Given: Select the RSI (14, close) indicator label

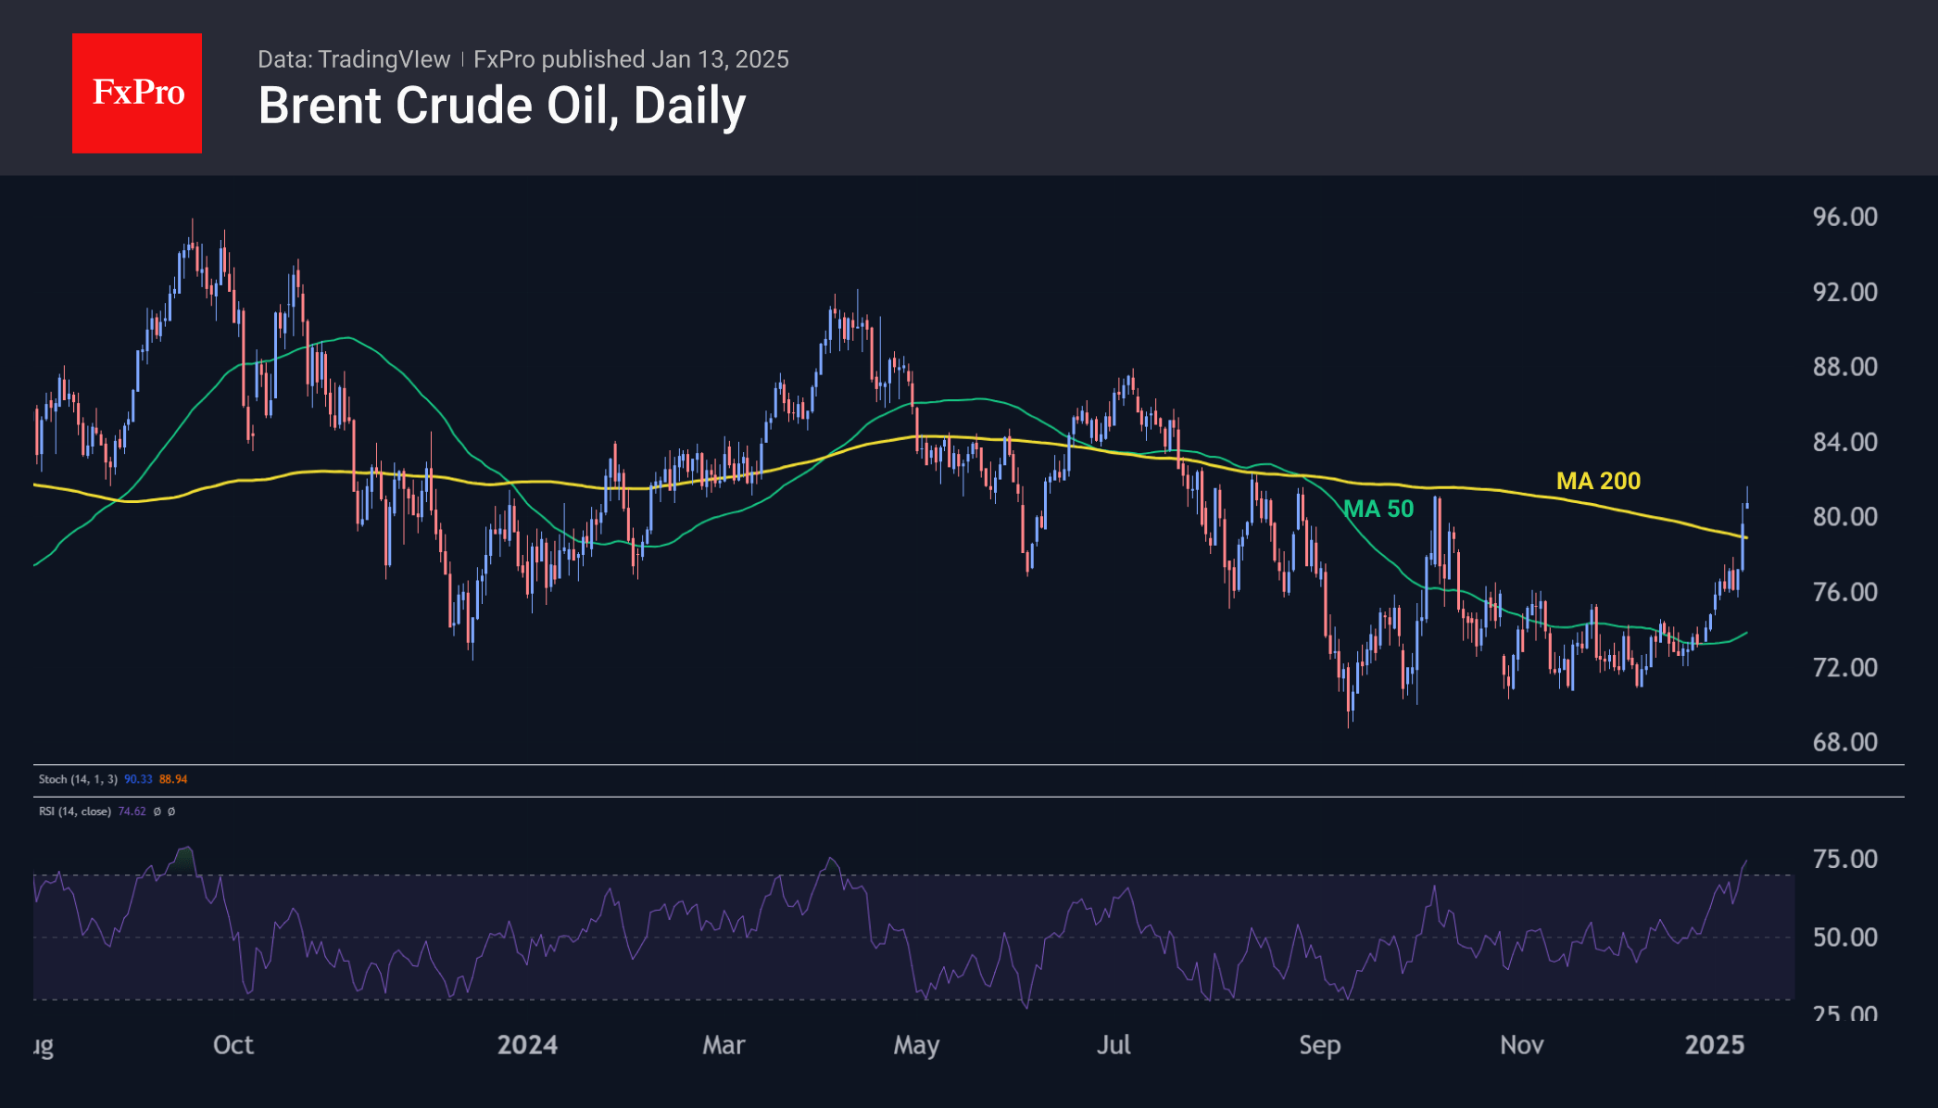Looking at the screenshot, I should click(x=74, y=812).
